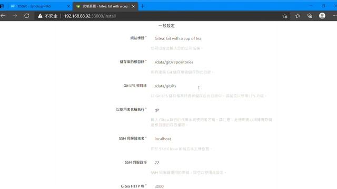The height and width of the screenshot is (189, 337).
Task: Click the '一般設定' section heading
Action: (166, 26)
